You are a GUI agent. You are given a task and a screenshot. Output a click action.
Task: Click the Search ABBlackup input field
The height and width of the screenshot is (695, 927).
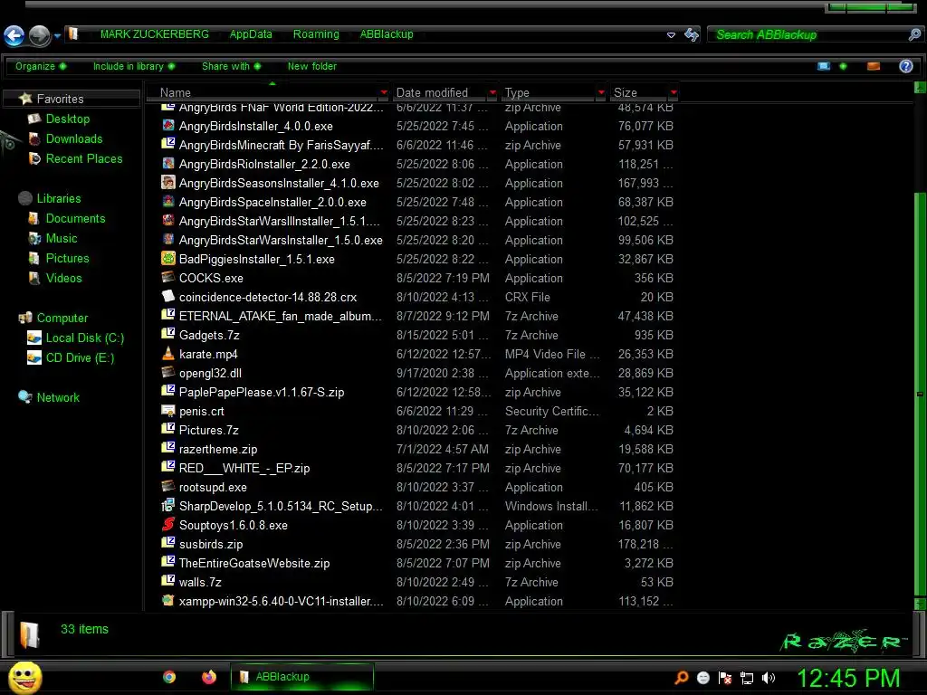point(809,35)
